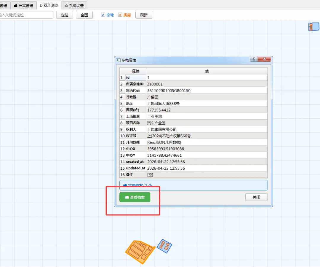Click in the keyword search input field

26,15
